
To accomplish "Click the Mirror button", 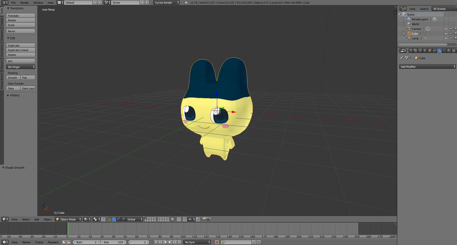I will point(21,31).
